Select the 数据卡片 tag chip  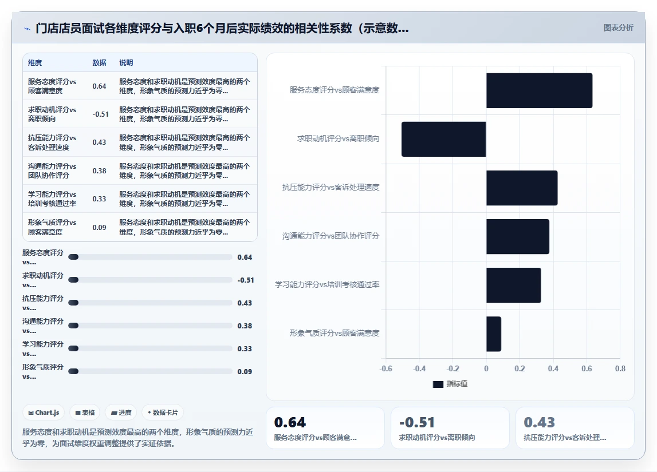point(163,412)
